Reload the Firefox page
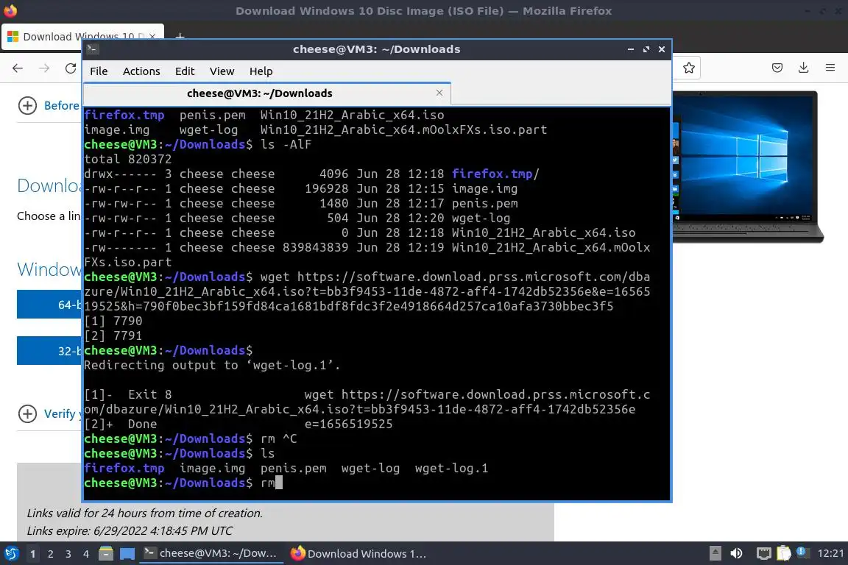This screenshot has height=565, width=848. tap(71, 68)
